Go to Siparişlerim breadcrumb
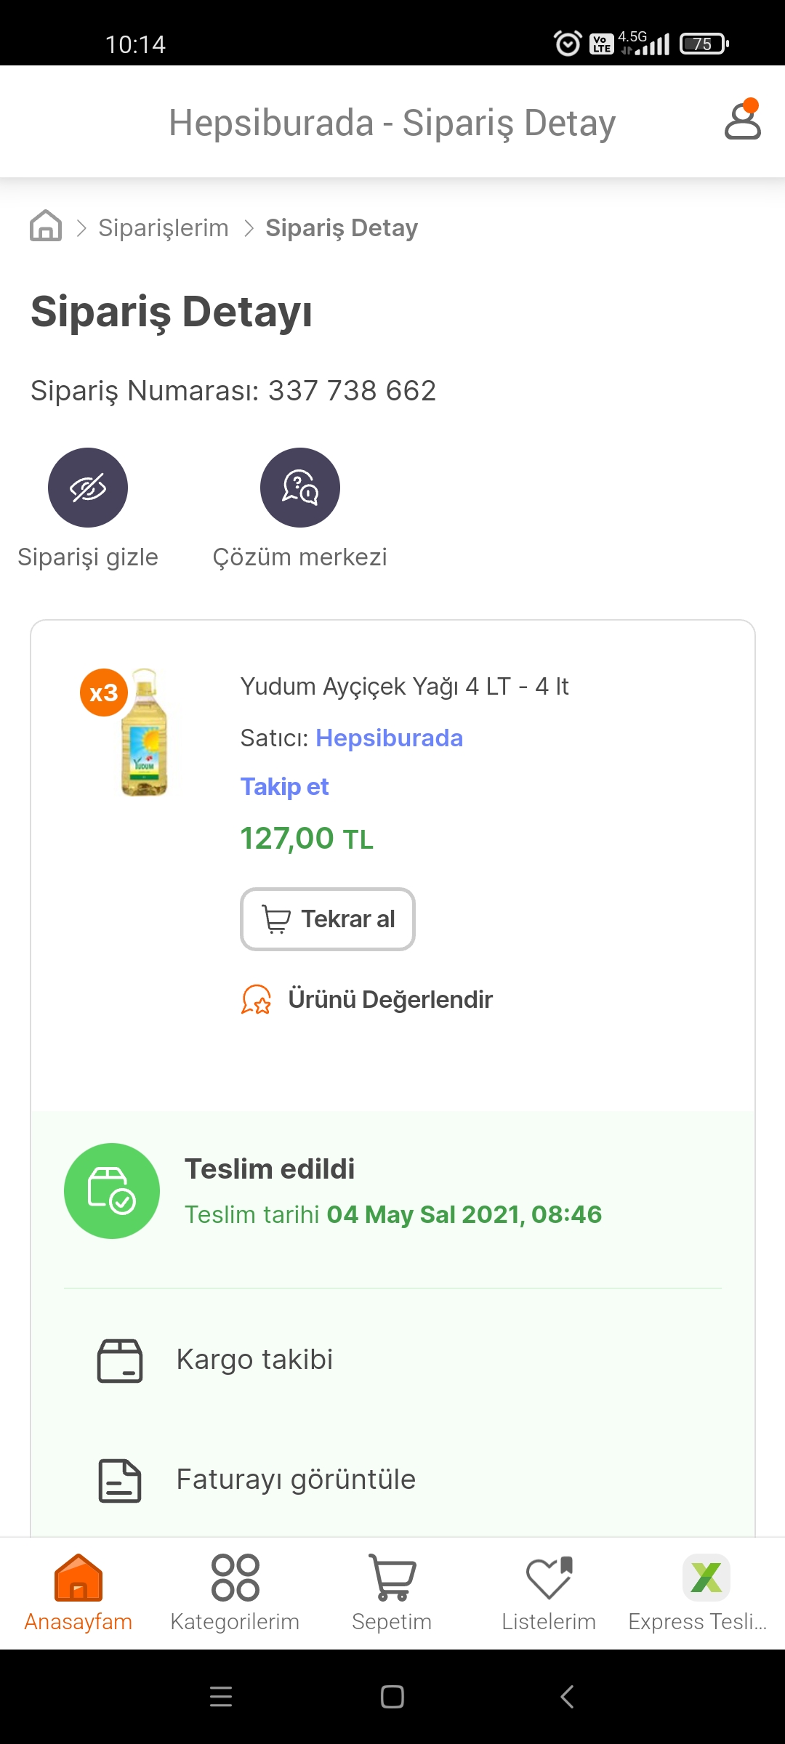This screenshot has width=785, height=1744. [x=164, y=228]
